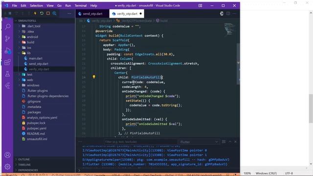This screenshot has width=313, height=176.
Task: Open changes compare icon in editor toolbar
Action: (222, 14)
